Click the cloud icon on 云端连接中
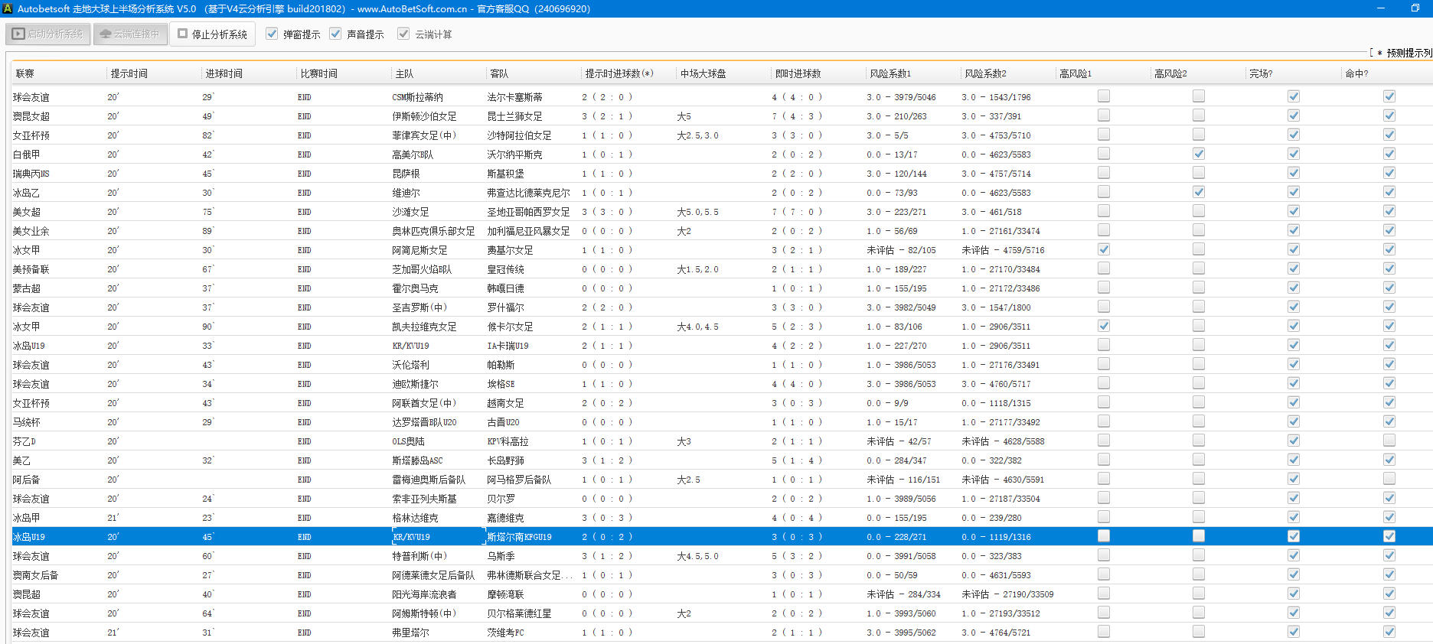 [106, 34]
